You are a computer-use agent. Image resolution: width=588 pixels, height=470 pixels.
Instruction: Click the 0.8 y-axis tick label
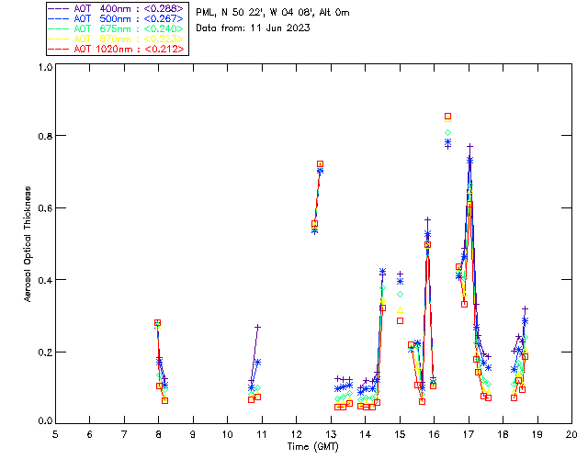(45, 136)
